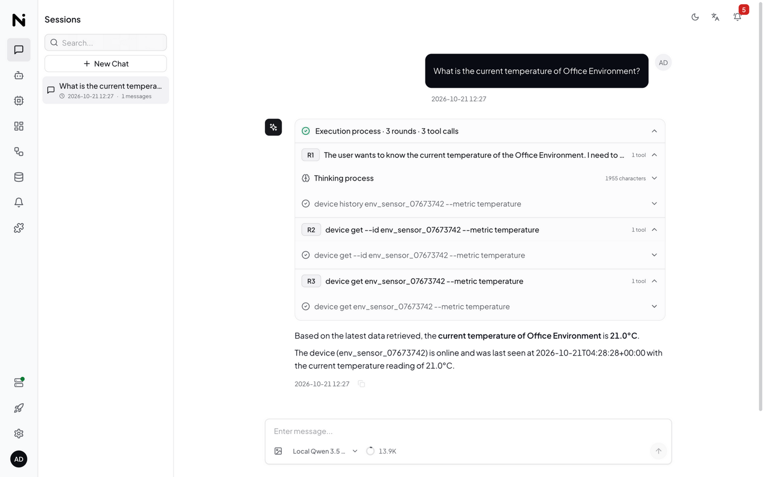Open the alerts bell sidebar icon
Screen dimensions: 763x477
19,202
